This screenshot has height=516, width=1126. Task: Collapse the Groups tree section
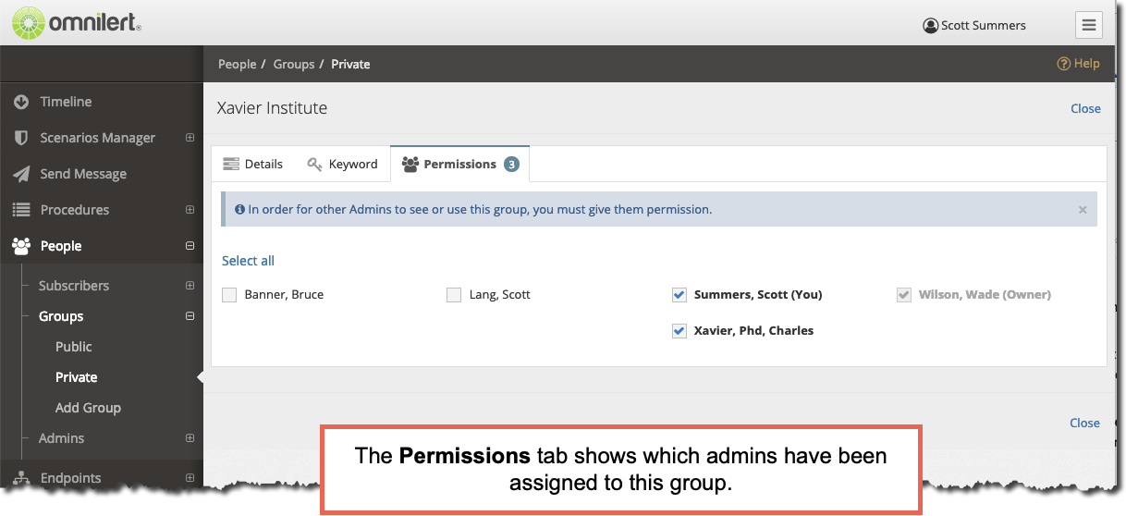click(190, 316)
